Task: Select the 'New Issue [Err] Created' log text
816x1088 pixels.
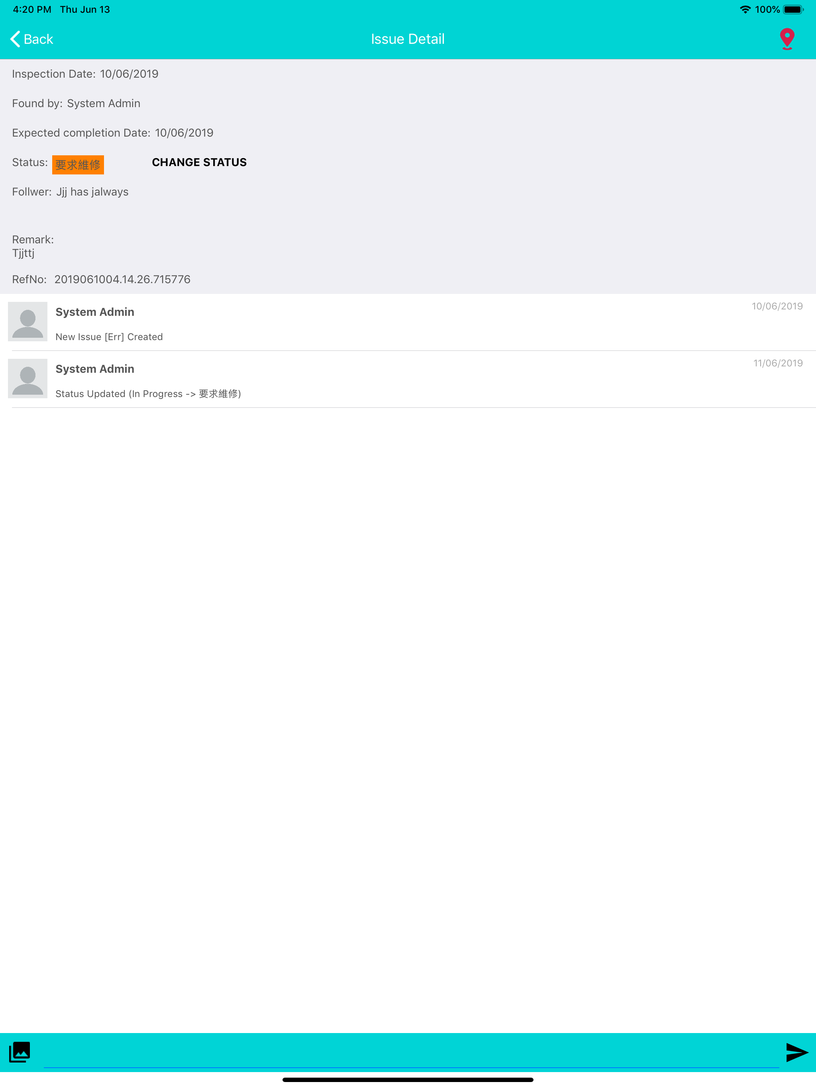Action: click(109, 337)
